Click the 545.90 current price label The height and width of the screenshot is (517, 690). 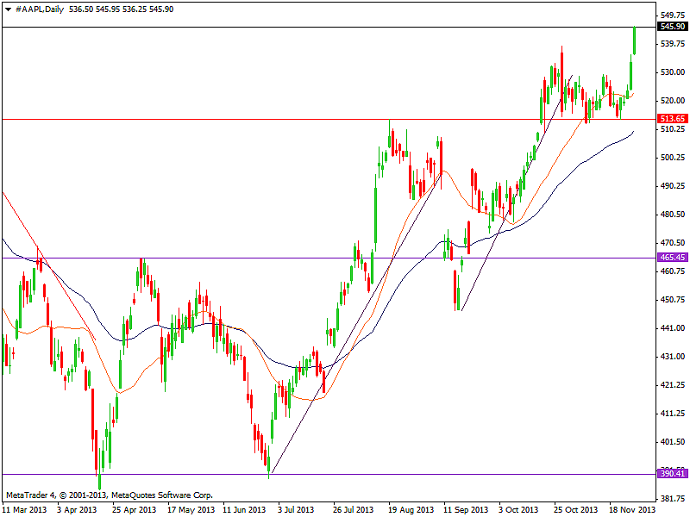(671, 28)
